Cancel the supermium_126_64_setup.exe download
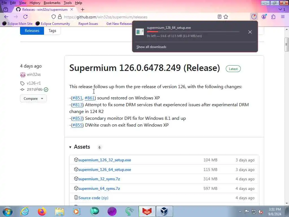 (250, 32)
